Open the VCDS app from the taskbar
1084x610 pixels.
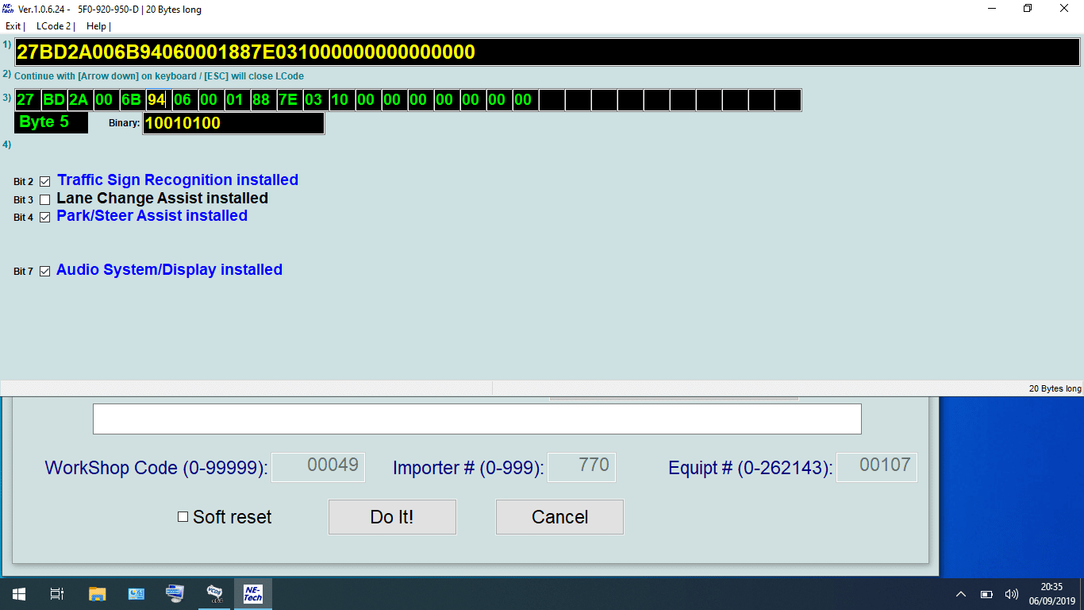click(x=214, y=593)
